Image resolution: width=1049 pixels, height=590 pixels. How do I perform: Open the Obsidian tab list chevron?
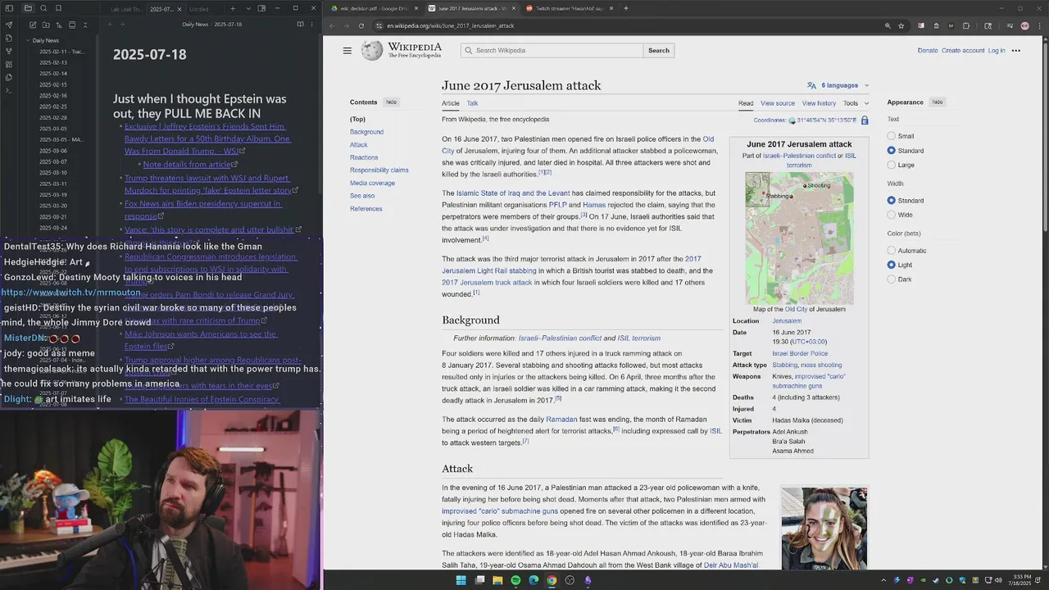click(247, 8)
